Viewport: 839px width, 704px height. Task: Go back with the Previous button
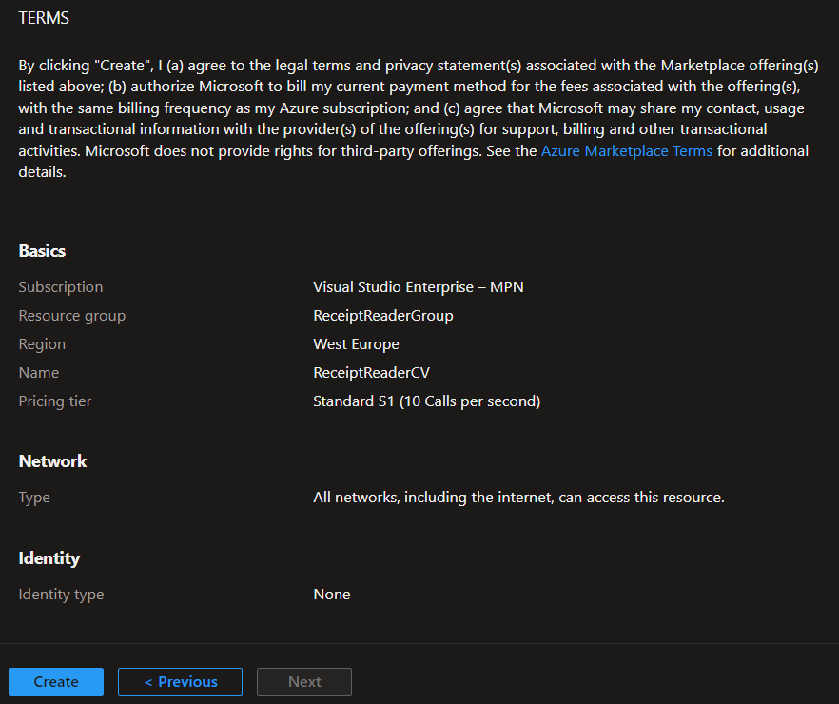tap(180, 681)
